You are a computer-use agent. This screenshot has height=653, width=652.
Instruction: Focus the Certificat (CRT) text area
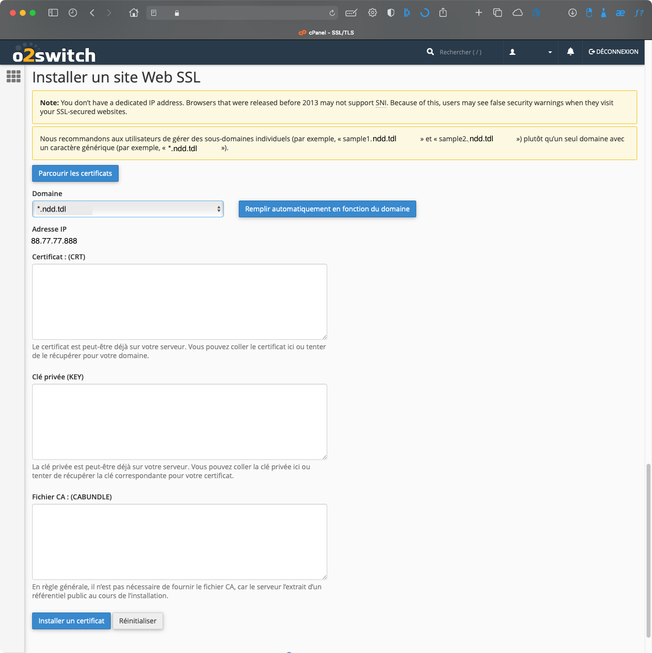tap(179, 301)
